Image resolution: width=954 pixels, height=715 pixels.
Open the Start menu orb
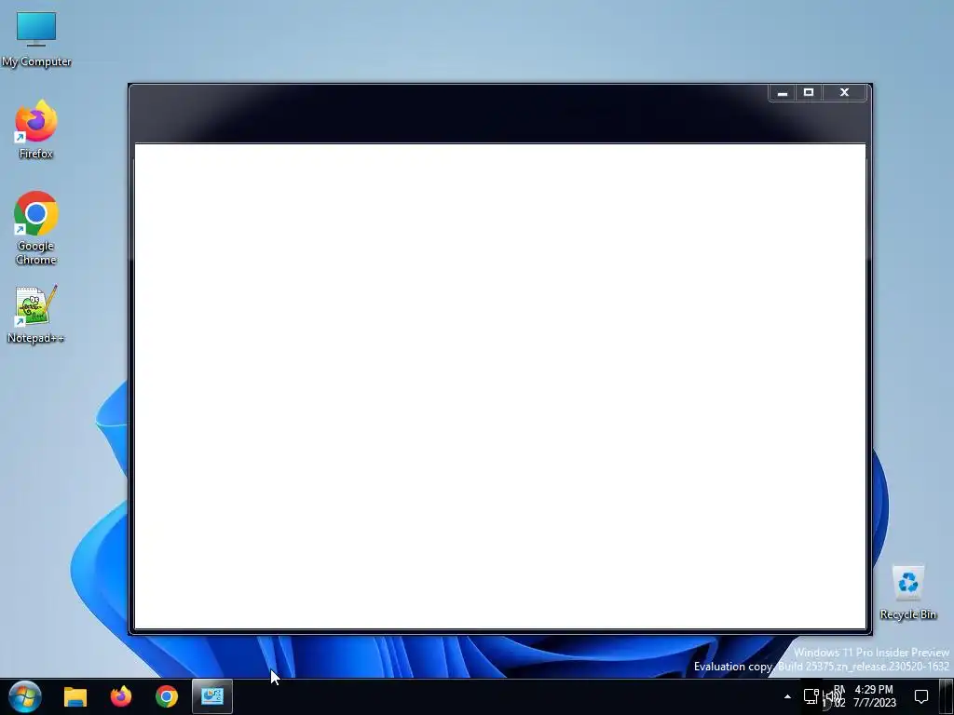[25, 696]
